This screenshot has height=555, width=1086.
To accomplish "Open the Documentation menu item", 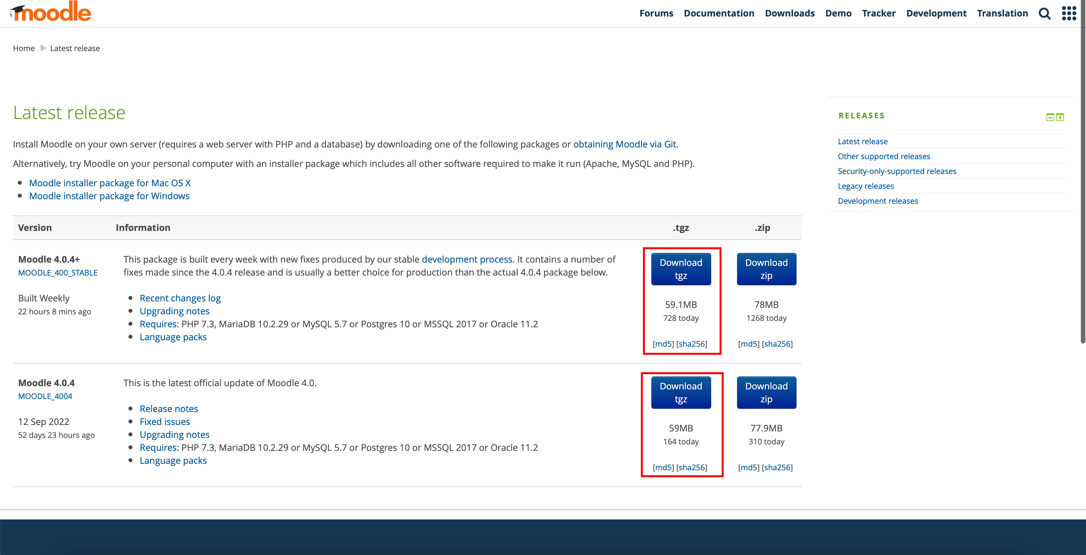I will click(719, 14).
